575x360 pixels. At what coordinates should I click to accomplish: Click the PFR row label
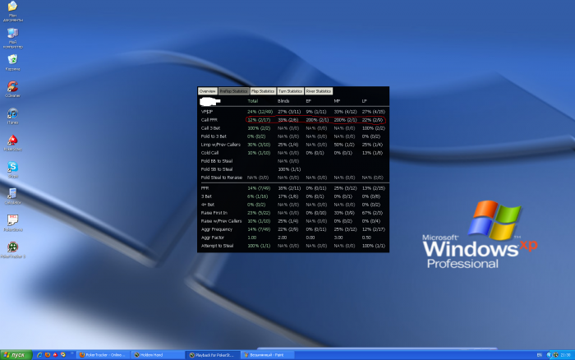(205, 188)
